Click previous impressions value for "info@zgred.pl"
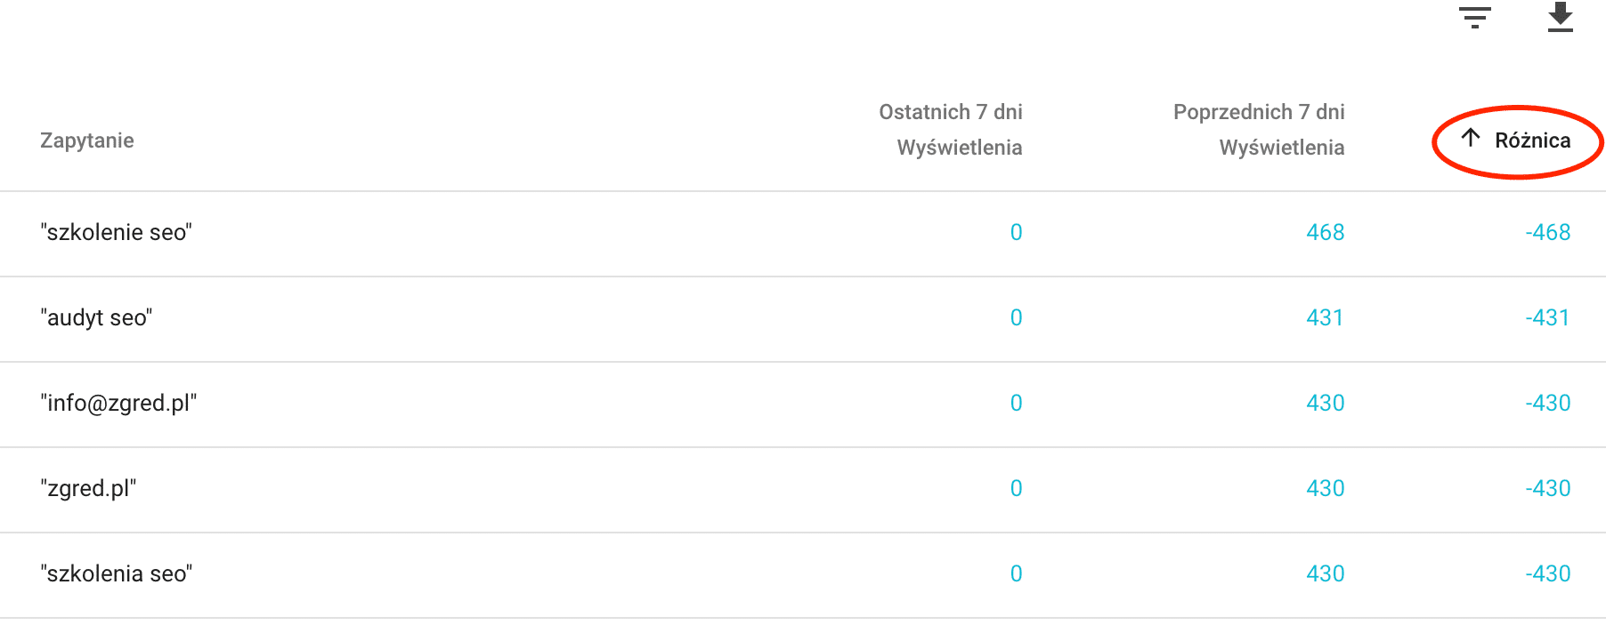The width and height of the screenshot is (1606, 633). click(1325, 404)
